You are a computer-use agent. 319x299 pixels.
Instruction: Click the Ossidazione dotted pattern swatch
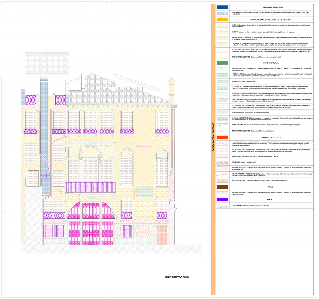[x=222, y=205]
